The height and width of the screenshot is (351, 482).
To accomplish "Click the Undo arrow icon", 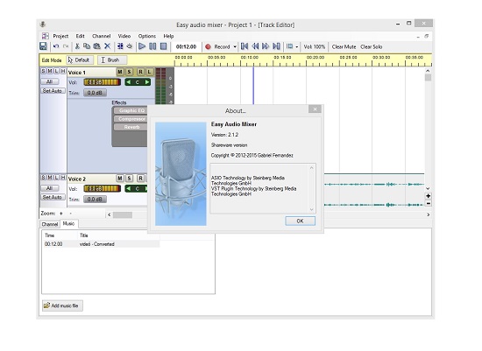I will [x=56, y=46].
